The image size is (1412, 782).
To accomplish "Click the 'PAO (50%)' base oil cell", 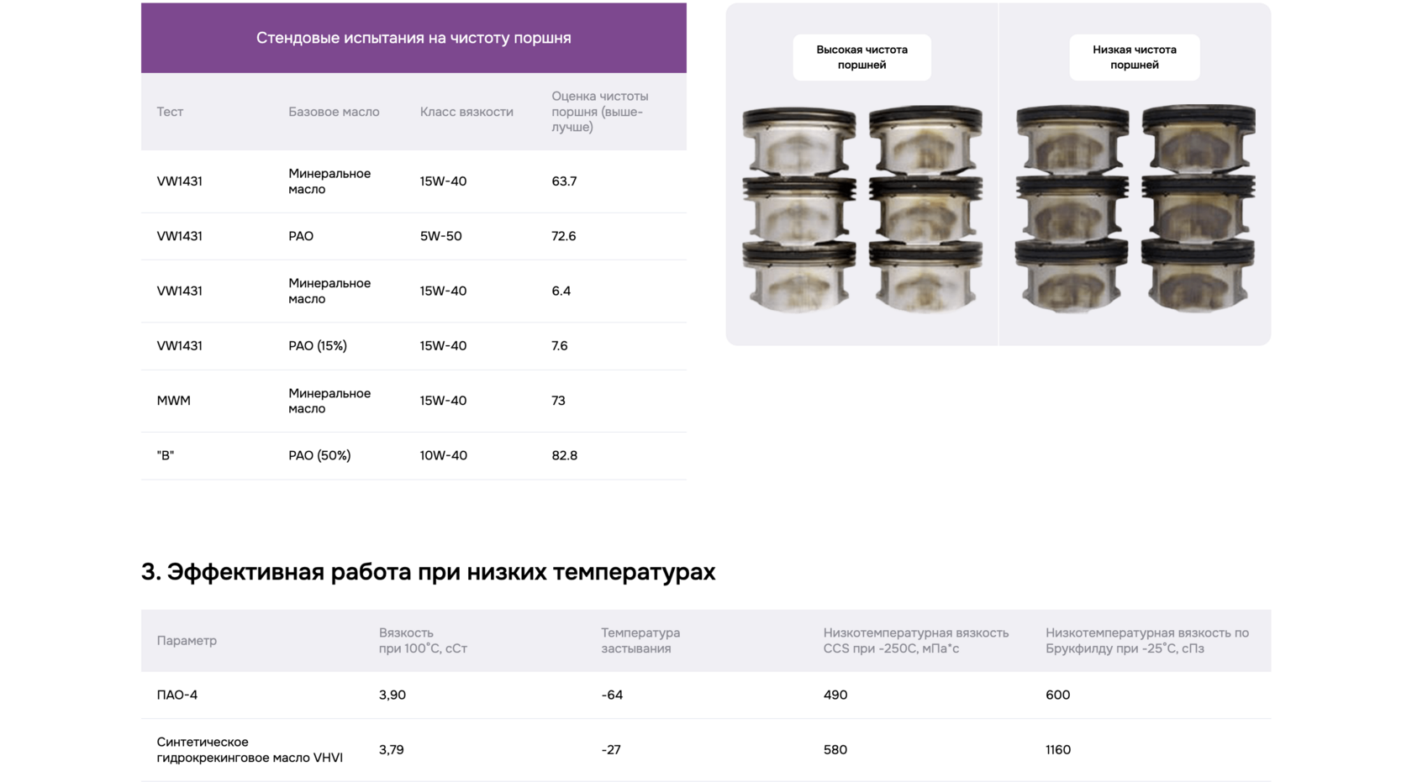I will [x=319, y=455].
